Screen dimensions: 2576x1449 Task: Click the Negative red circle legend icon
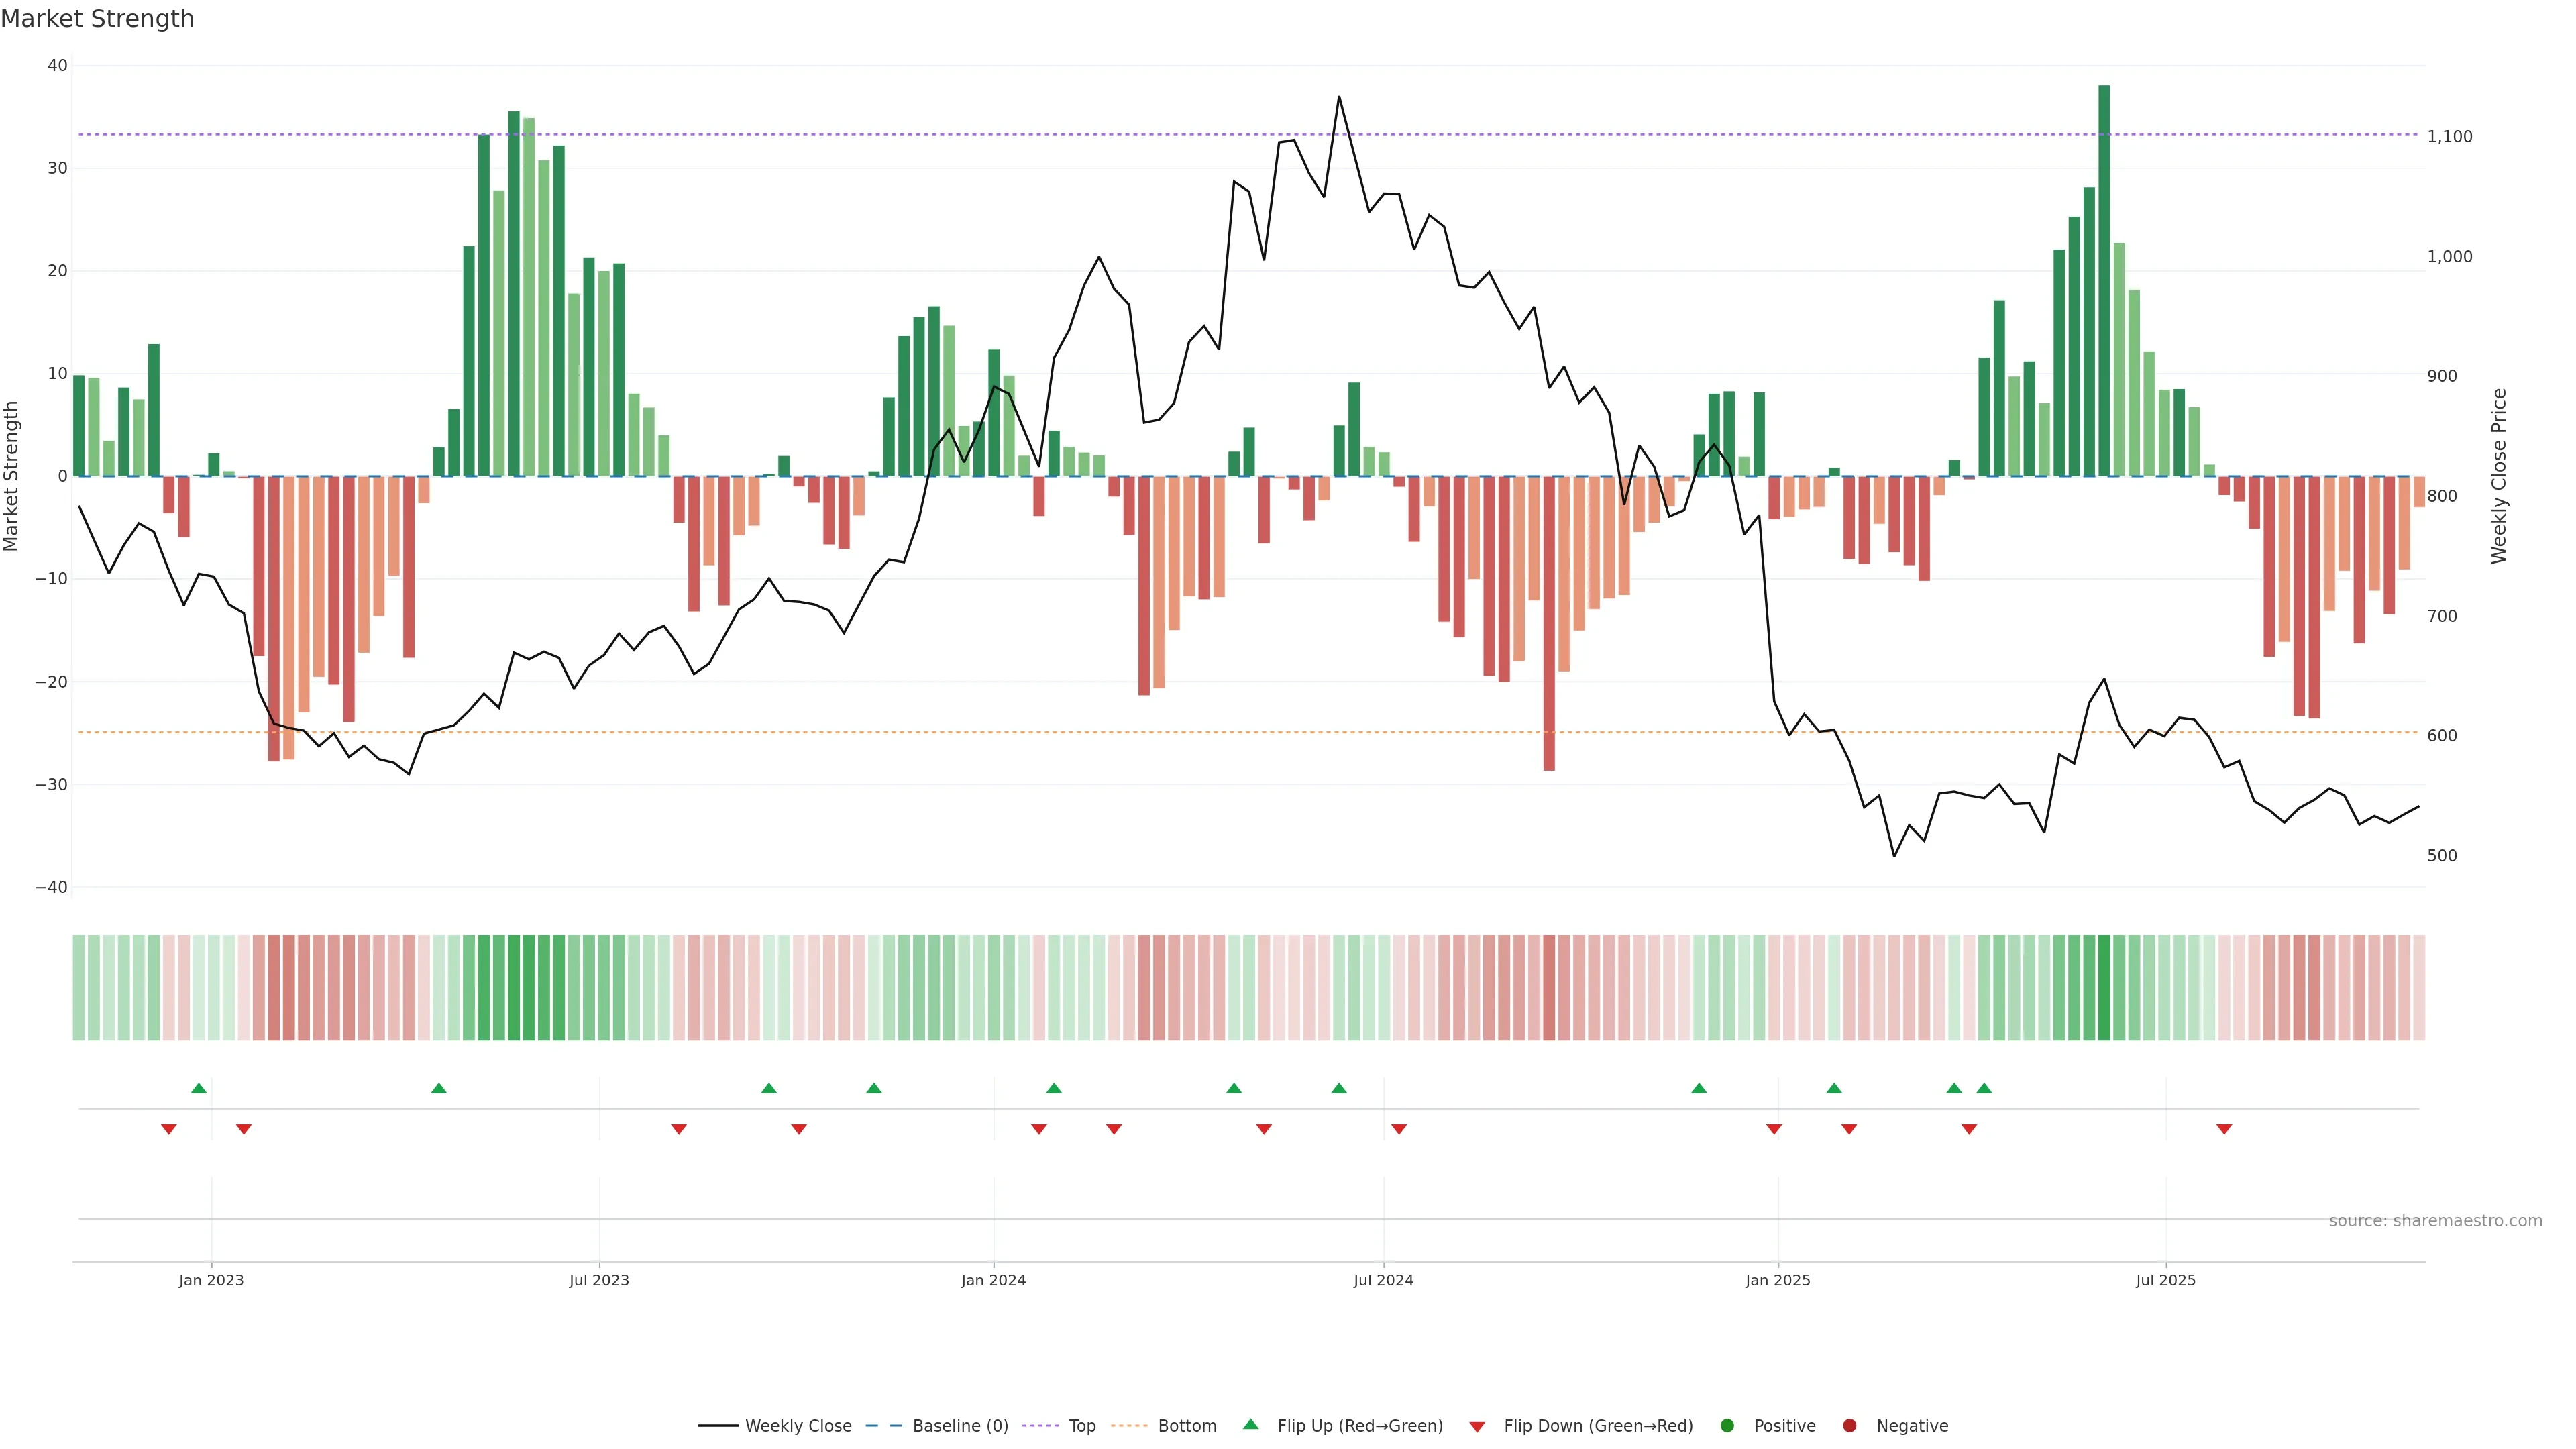tap(1849, 1426)
